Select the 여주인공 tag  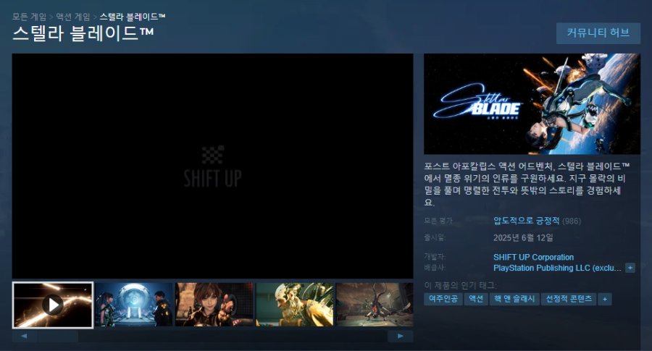point(443,299)
